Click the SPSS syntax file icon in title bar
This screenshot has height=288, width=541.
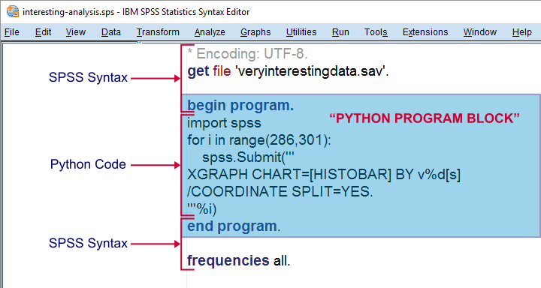(x=13, y=12)
